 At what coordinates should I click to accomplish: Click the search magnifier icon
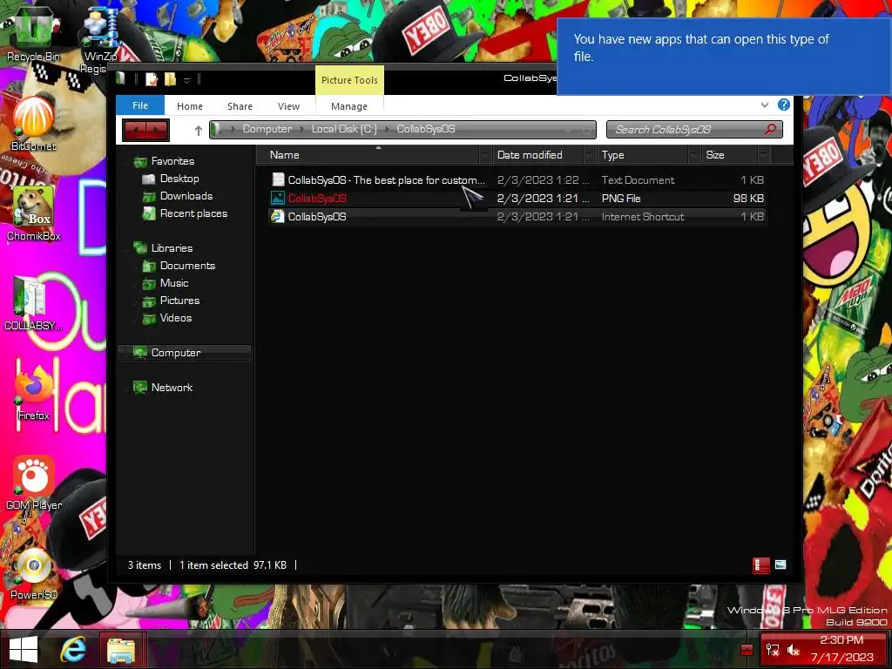(770, 129)
